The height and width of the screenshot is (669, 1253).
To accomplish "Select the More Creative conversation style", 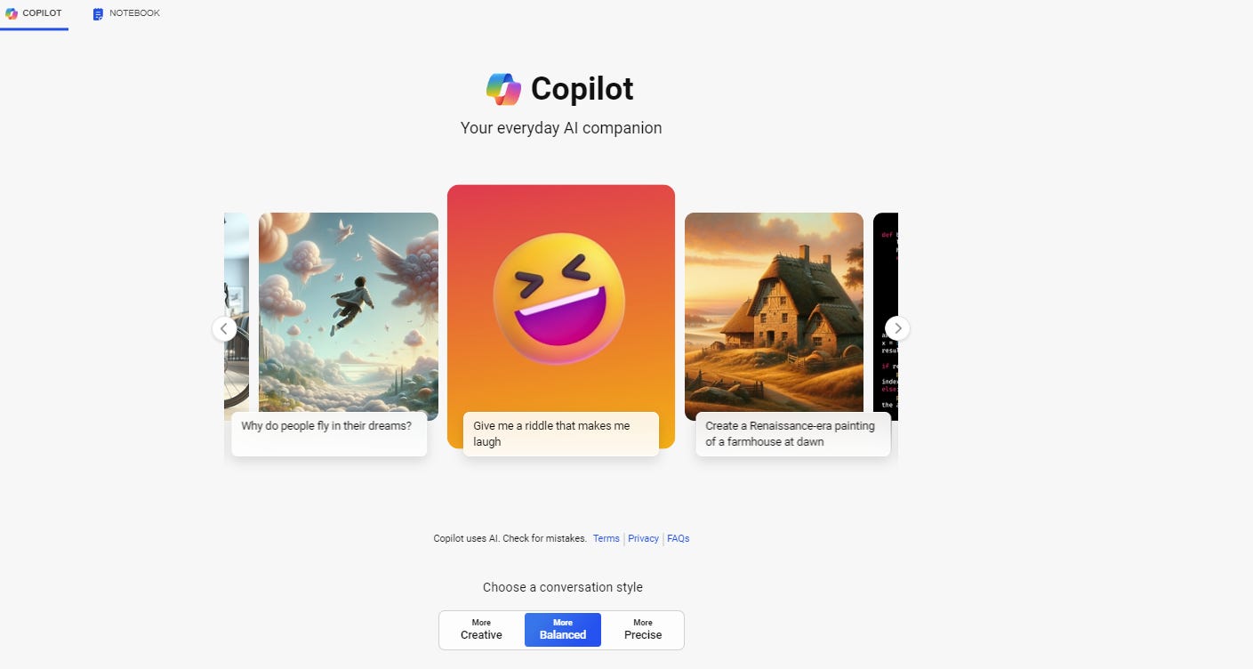I will 481,630.
